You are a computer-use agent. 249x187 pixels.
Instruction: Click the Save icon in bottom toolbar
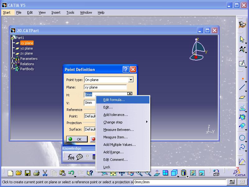click(28, 173)
